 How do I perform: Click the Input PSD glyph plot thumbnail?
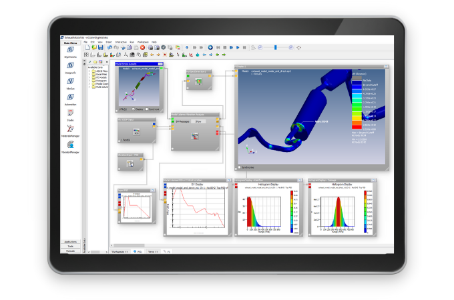coord(137,207)
